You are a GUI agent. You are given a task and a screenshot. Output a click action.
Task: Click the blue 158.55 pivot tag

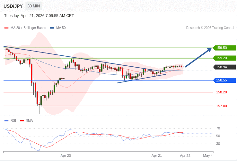(x=224, y=80)
